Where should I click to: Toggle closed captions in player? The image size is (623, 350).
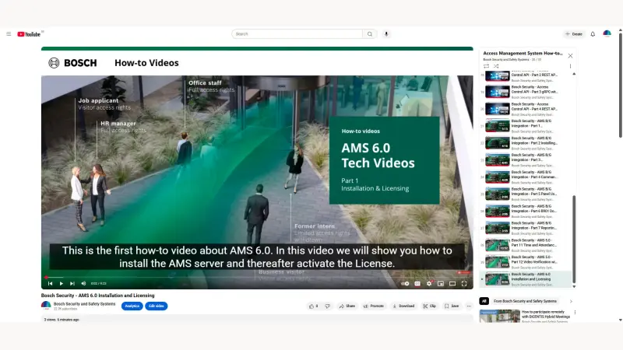[417, 283]
